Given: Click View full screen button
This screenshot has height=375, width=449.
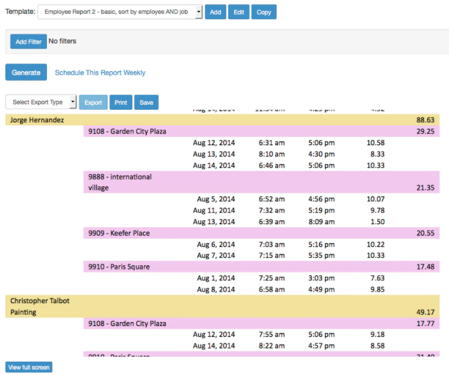Looking at the screenshot, I should pyautogui.click(x=29, y=367).
